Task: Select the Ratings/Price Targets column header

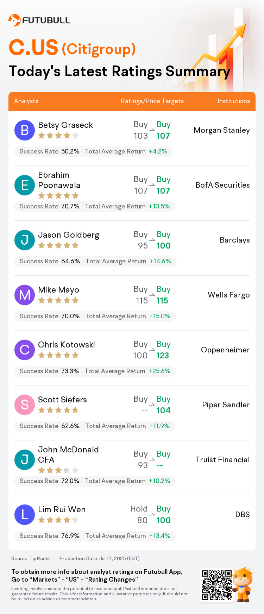Action: (x=152, y=101)
